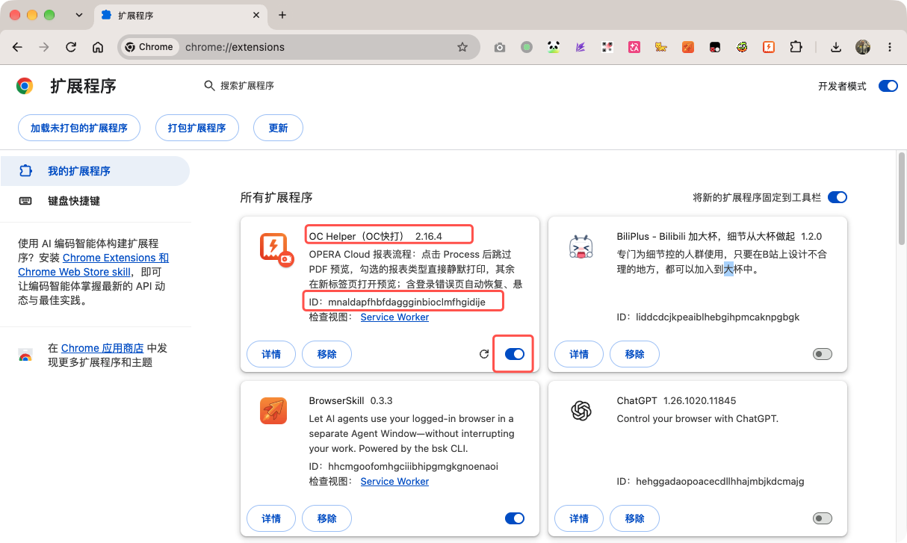Click 移除 for OC Helper
The image size is (907, 543).
pyautogui.click(x=327, y=354)
